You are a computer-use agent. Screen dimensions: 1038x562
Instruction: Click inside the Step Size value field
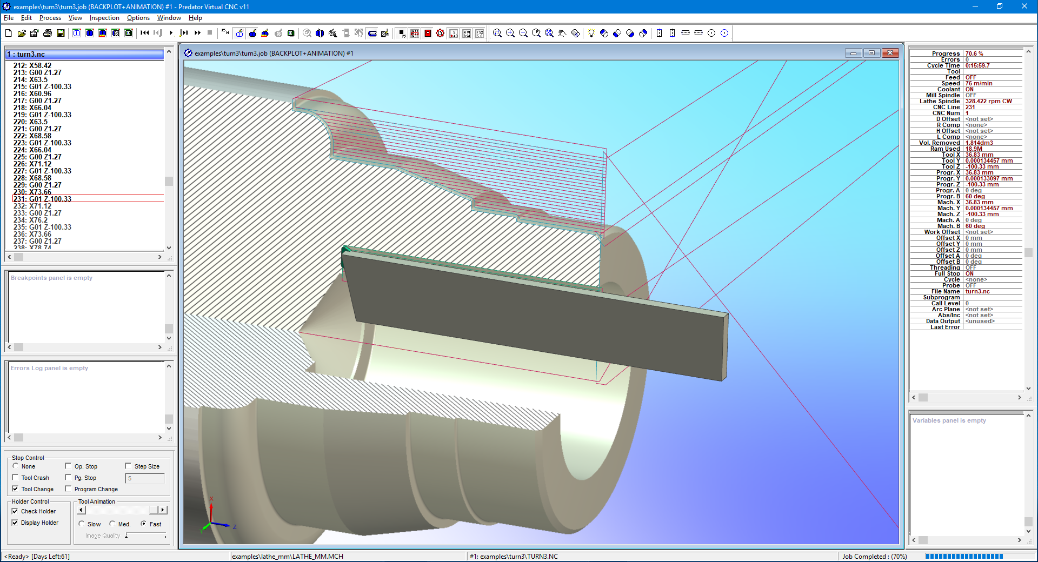tap(144, 478)
